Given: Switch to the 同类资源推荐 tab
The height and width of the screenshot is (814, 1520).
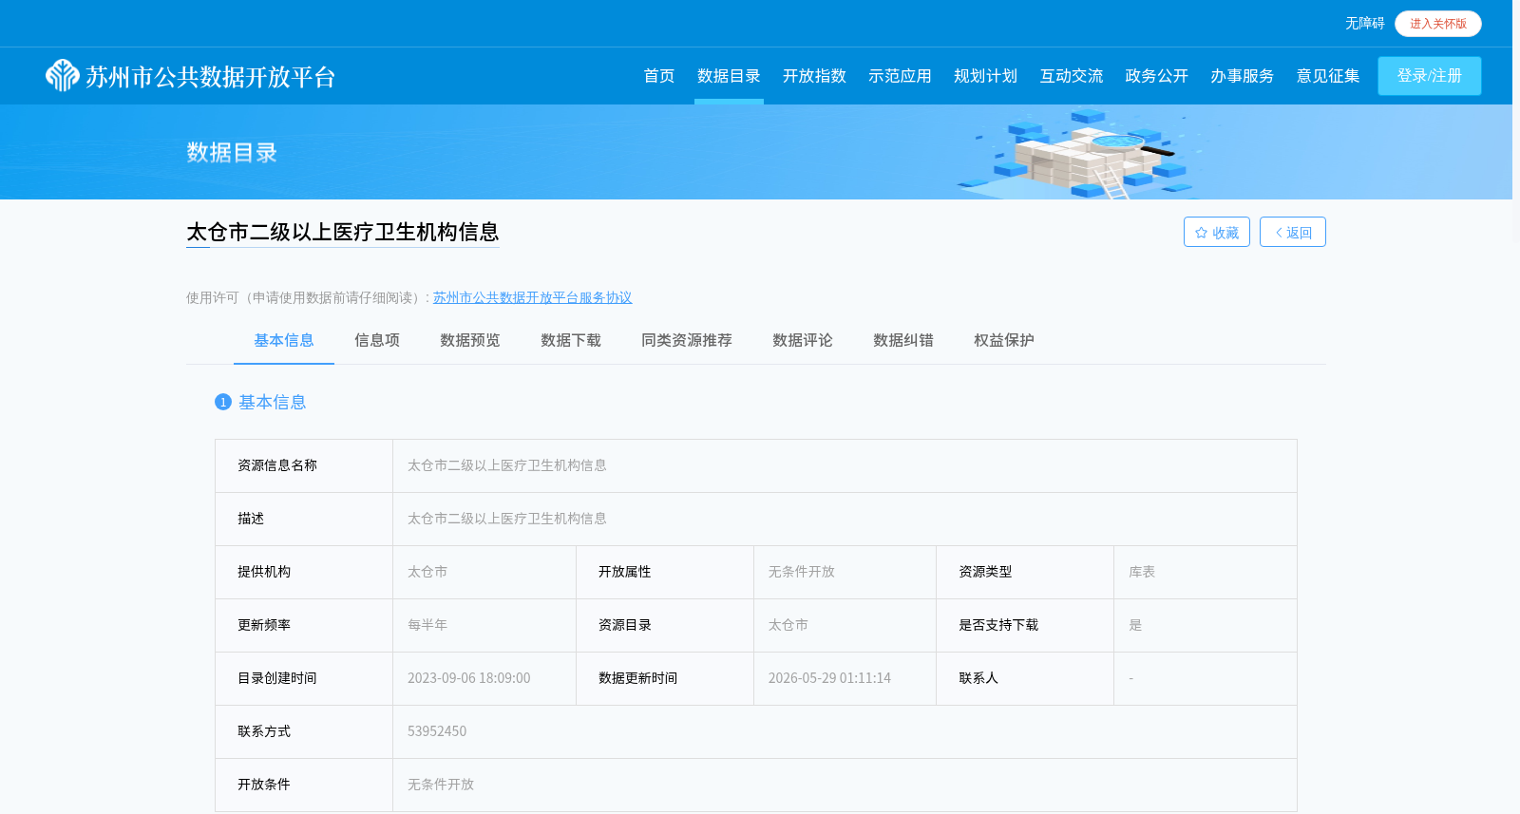Looking at the screenshot, I should coord(686,340).
